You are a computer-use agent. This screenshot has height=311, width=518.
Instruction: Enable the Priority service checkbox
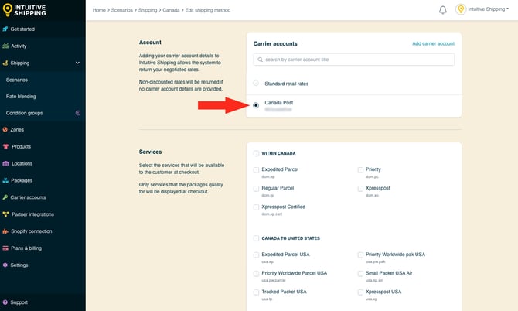click(360, 170)
